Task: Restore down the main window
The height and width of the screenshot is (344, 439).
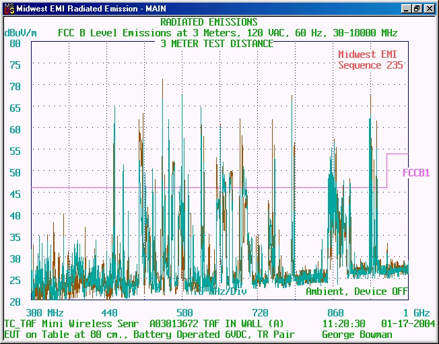Action: coord(417,8)
